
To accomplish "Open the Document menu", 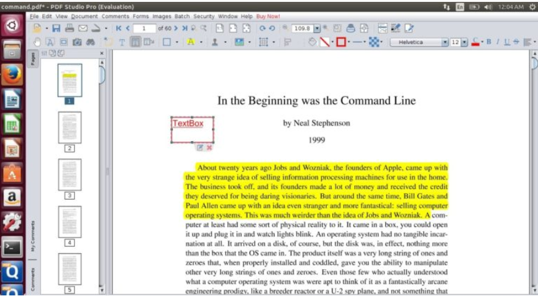I will (84, 16).
